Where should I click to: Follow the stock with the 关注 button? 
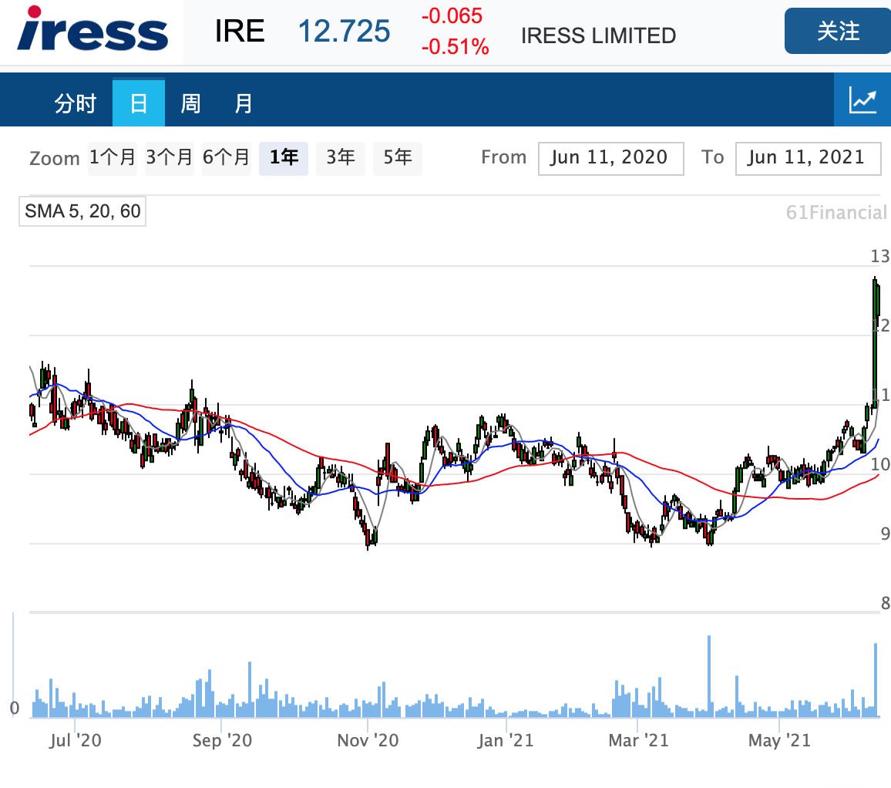pos(838,32)
